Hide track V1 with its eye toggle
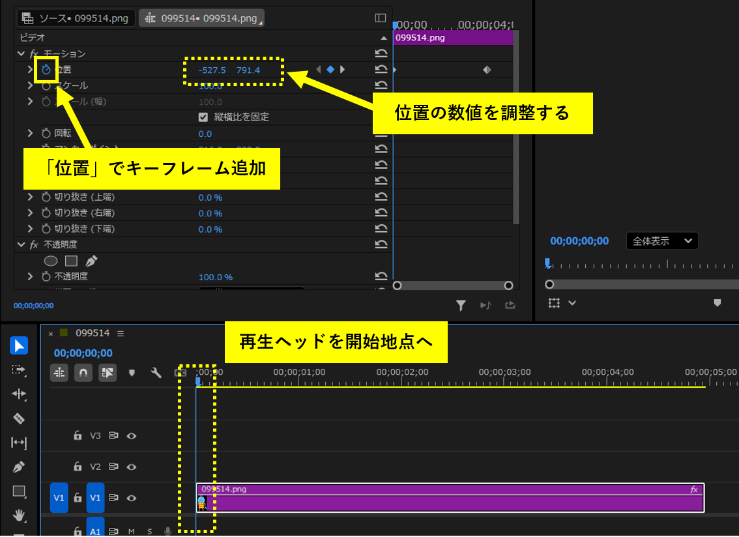The image size is (739, 537). click(x=131, y=498)
